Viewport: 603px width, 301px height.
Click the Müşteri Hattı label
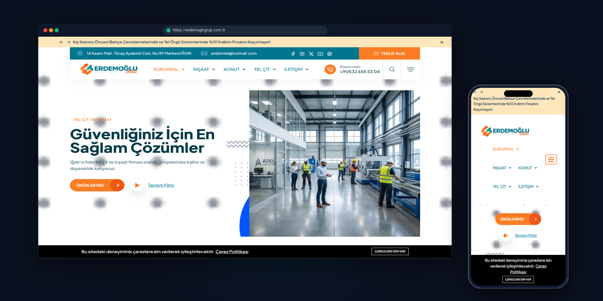[x=350, y=67]
